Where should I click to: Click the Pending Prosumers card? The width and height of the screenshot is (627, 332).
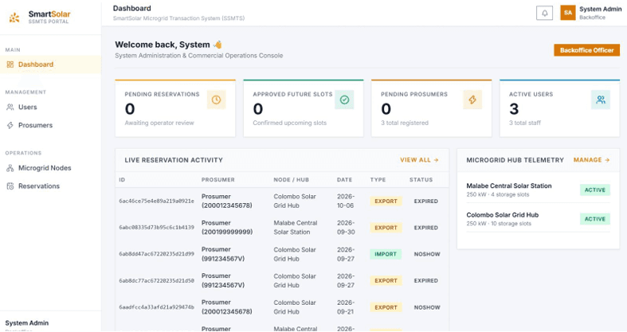(x=432, y=108)
